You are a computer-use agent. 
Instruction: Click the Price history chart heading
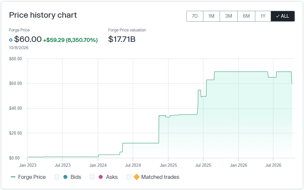coord(43,15)
